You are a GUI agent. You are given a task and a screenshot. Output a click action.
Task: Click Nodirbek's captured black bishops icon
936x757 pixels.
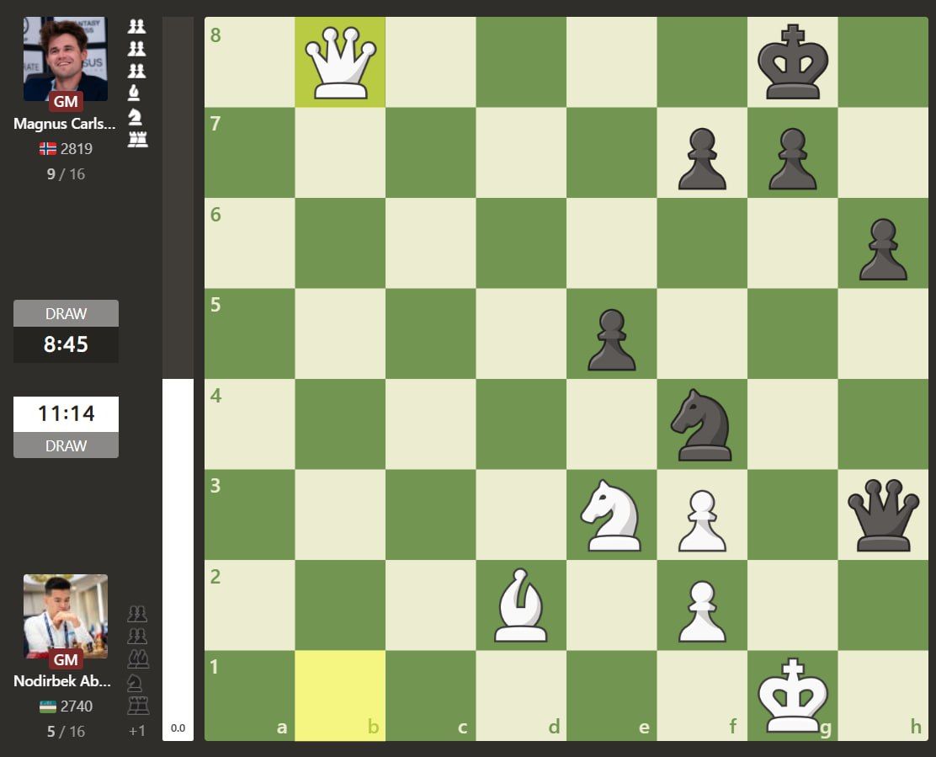pos(138,659)
